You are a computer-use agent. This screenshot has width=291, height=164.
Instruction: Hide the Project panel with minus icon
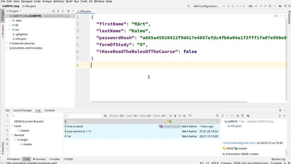tap(73, 11)
